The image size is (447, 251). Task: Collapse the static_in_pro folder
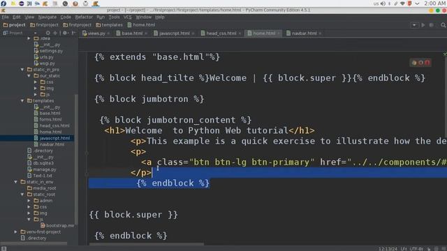[22, 70]
